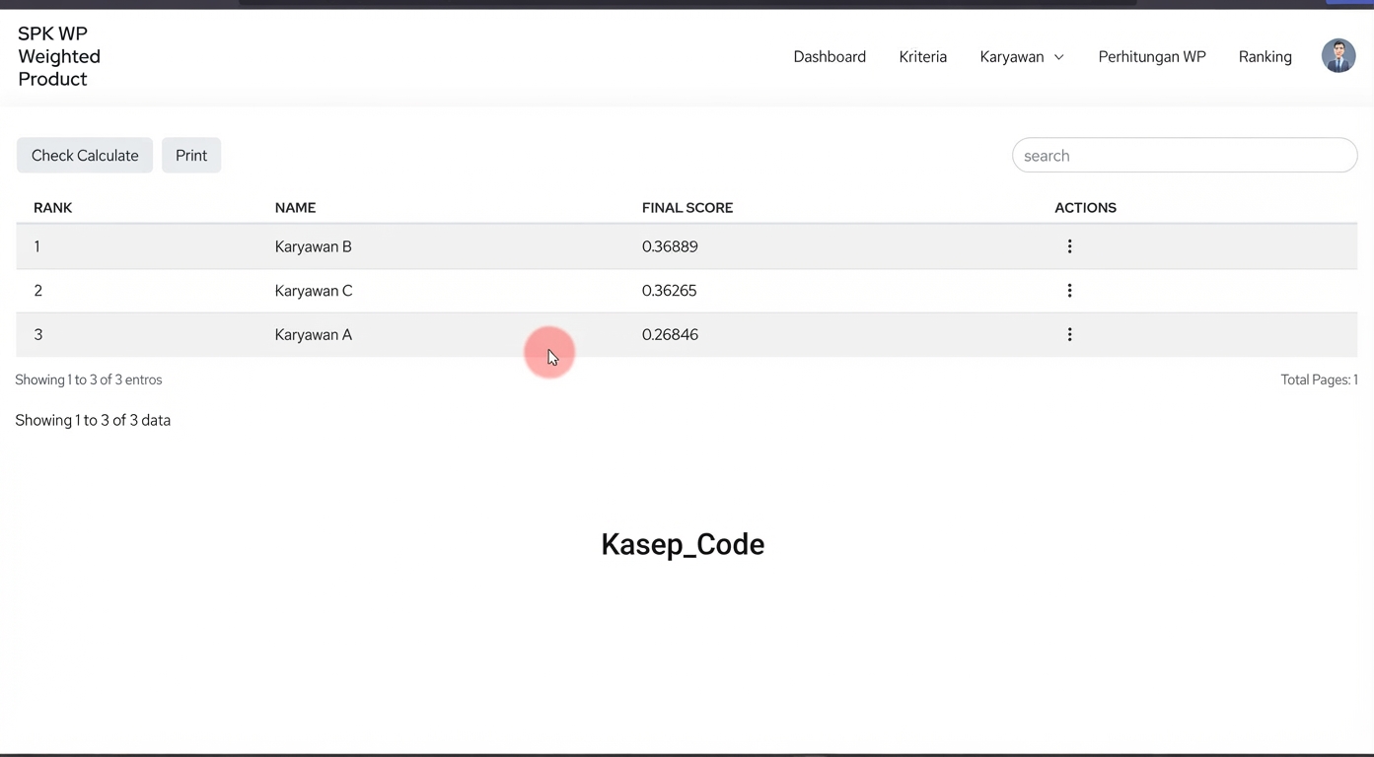The image size is (1374, 757).
Task: Go to the Dashboard page
Action: click(x=830, y=57)
